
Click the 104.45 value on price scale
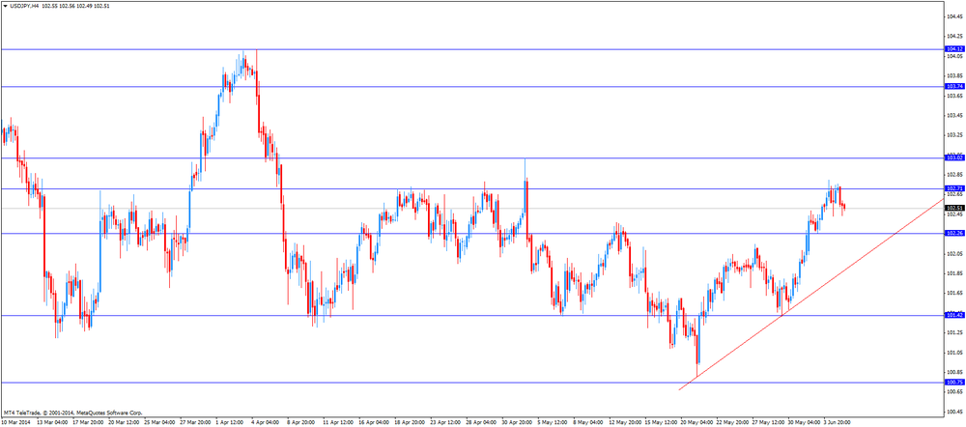[x=954, y=16]
